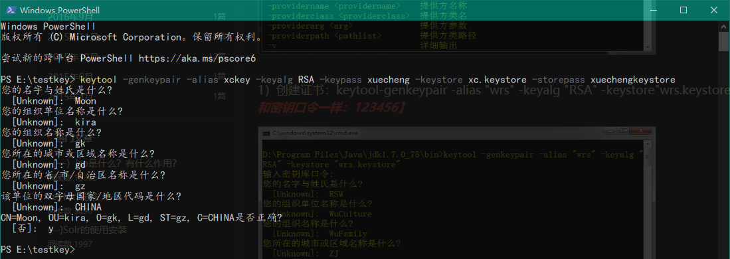Select the -genkeypair option in PowerShell command
This screenshot has width=730, height=259.
click(x=151, y=80)
